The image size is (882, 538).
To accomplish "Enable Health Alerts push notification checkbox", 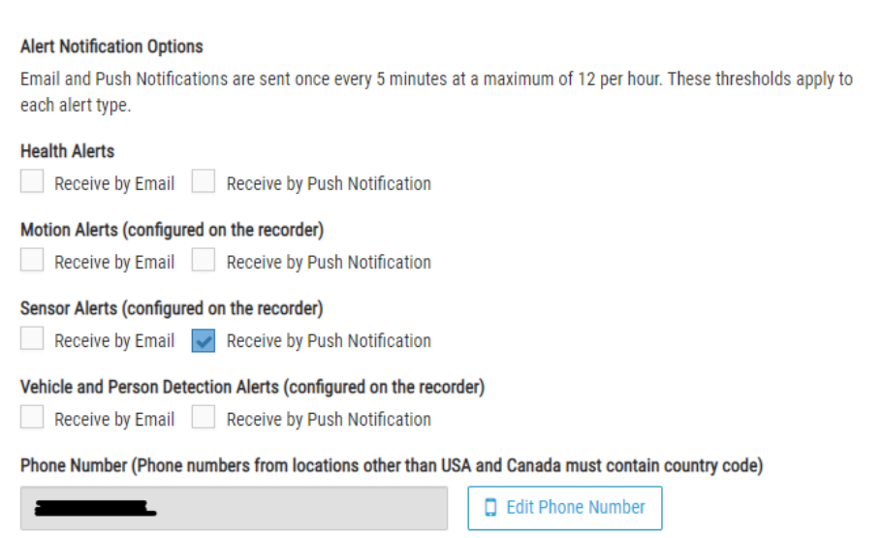I will point(204,181).
